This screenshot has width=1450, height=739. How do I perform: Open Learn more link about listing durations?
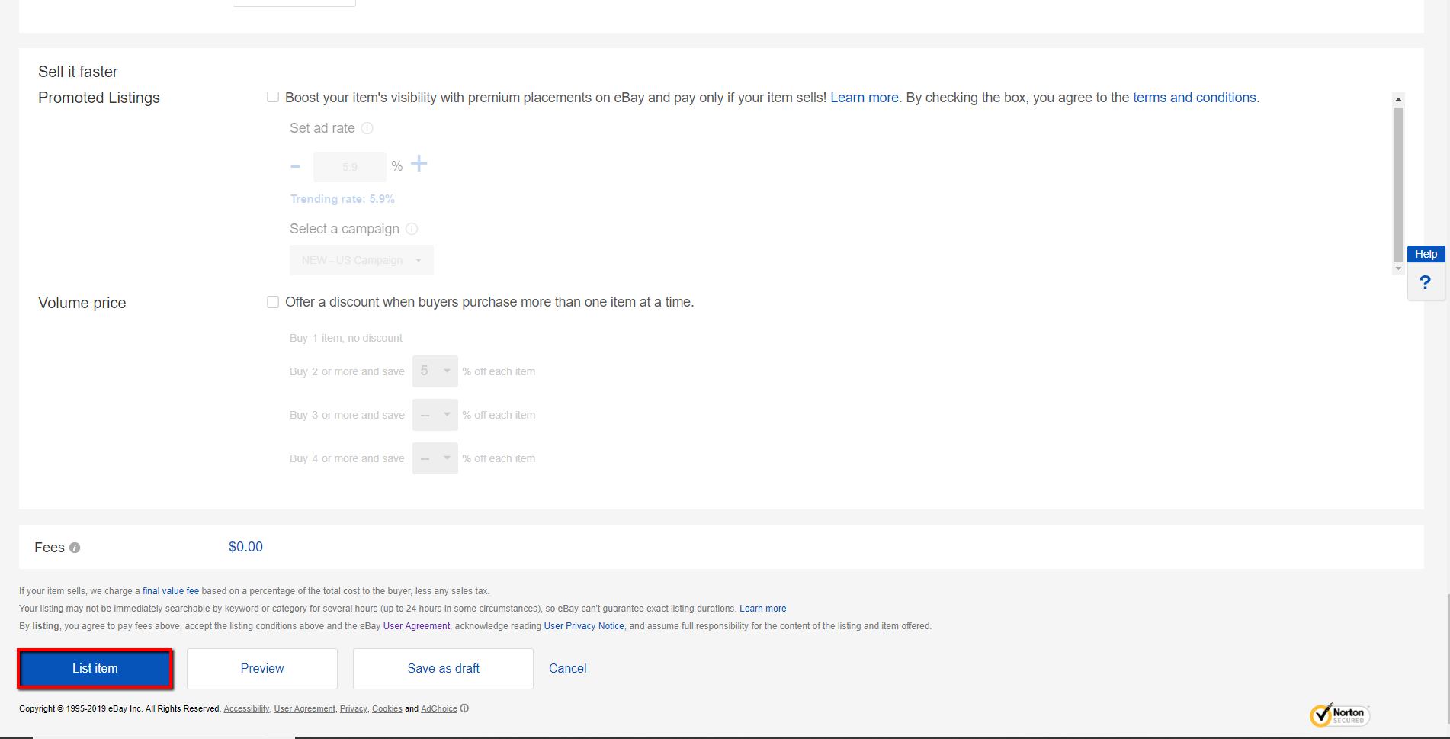point(763,609)
